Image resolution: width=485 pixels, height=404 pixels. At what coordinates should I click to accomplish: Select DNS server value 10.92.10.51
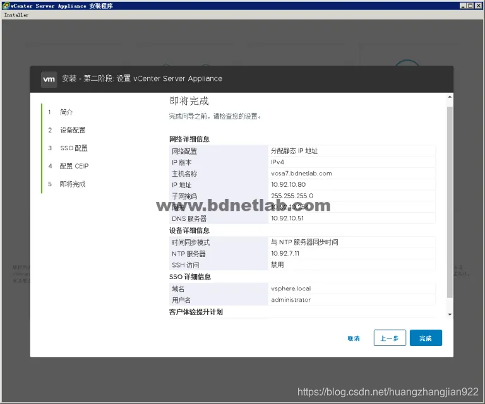[287, 218]
